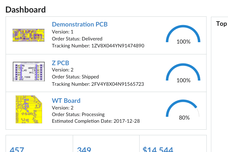Viewport: 228px width, 152px height.
Task: Click the Z PCB 100% progress gauge
Action: [x=183, y=73]
